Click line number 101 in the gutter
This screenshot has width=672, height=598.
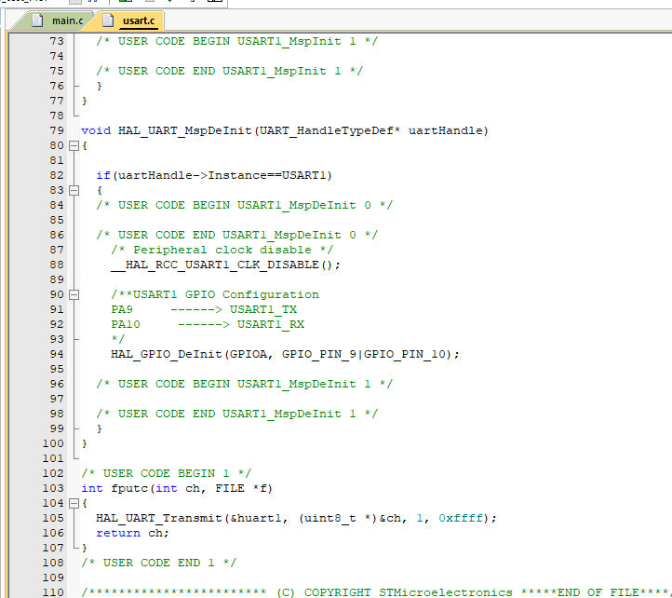[53, 458]
